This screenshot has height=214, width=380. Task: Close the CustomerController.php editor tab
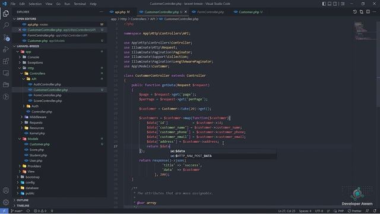(186, 12)
